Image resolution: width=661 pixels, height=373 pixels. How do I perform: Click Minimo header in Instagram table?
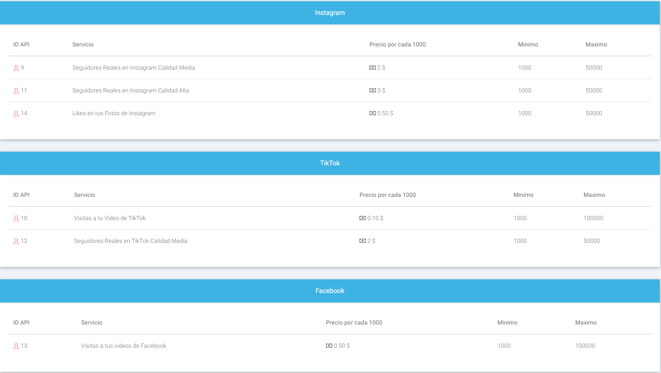coord(528,44)
